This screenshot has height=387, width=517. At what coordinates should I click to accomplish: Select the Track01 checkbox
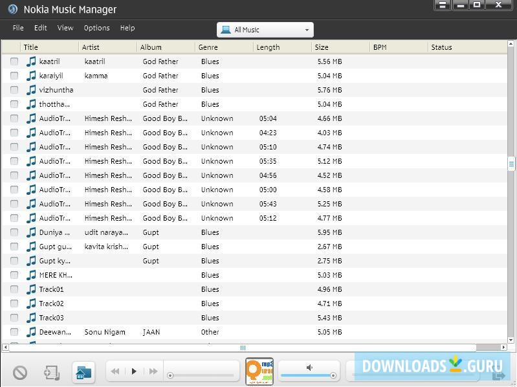tap(14, 289)
